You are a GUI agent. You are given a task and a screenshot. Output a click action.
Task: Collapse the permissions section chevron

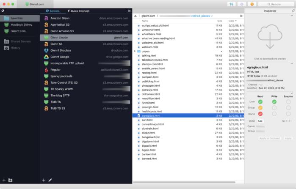click(x=292, y=93)
